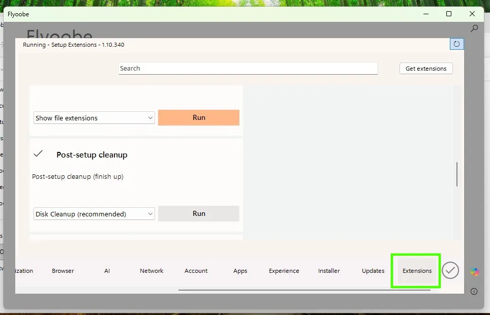This screenshot has height=315, width=490.
Task: Open the info icon at bottom right
Action: [x=474, y=291]
